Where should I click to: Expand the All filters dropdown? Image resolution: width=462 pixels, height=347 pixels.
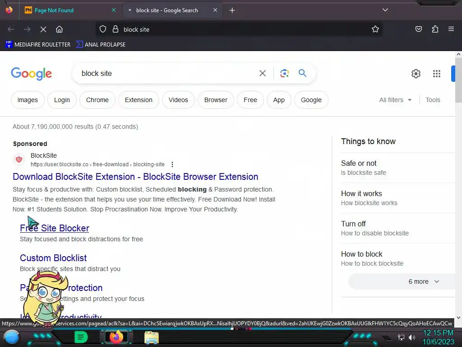pos(395,100)
